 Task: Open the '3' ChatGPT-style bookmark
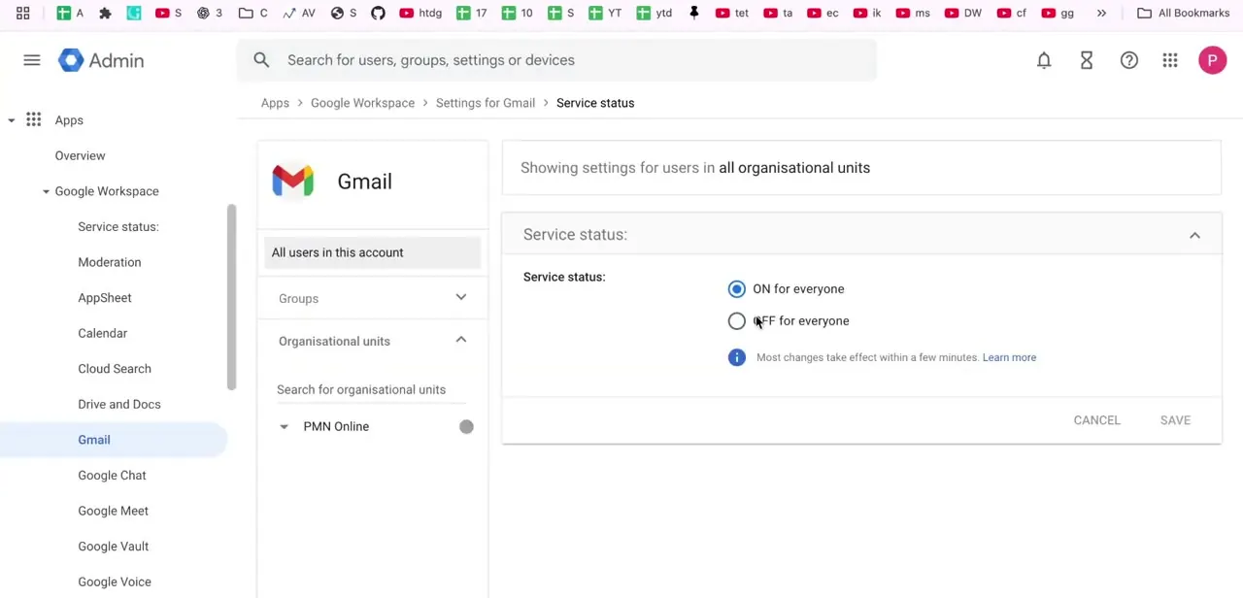209,13
